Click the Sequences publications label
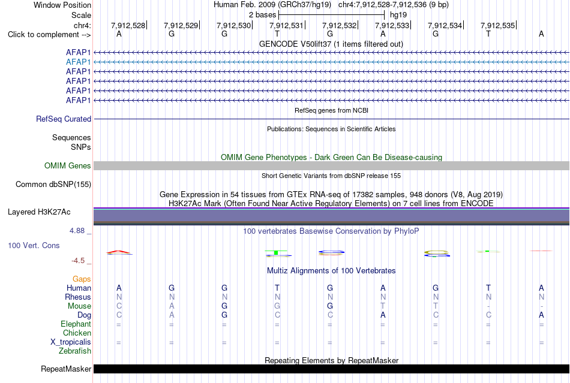Viewport: 570px width, 383px height. click(71, 138)
